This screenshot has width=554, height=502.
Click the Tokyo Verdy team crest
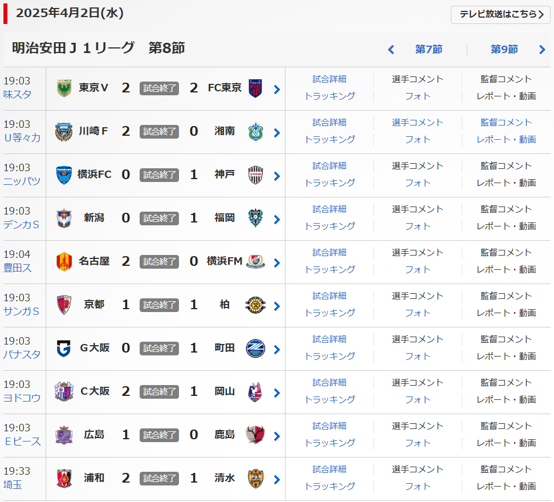click(x=64, y=88)
